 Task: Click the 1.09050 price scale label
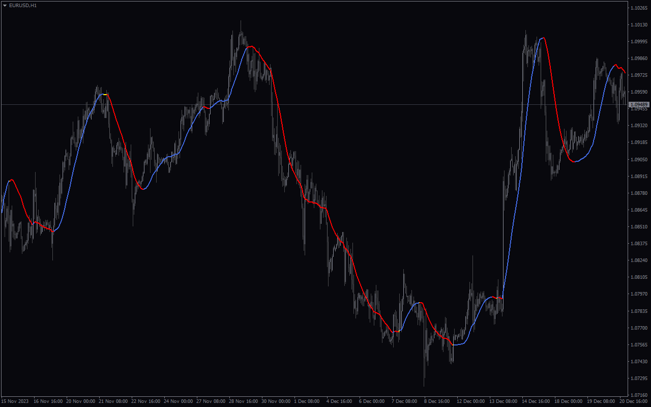(639, 160)
